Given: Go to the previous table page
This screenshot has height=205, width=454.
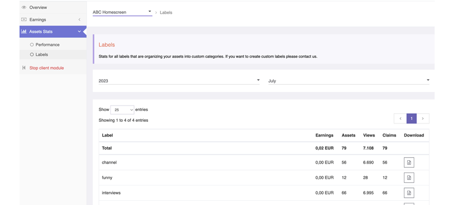Looking at the screenshot, I should (401, 119).
